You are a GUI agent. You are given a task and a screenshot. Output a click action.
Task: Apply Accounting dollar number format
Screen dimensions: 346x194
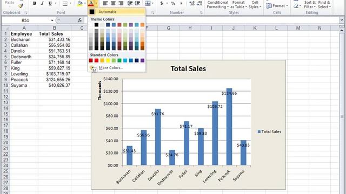pyautogui.click(x=162, y=3)
